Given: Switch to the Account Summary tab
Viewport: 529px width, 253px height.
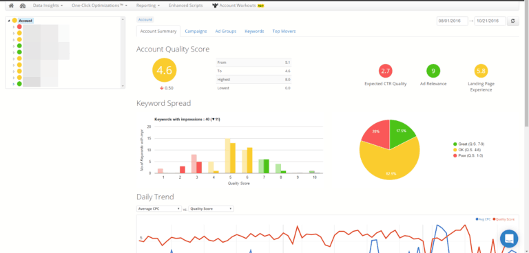Looking at the screenshot, I should coord(158,32).
